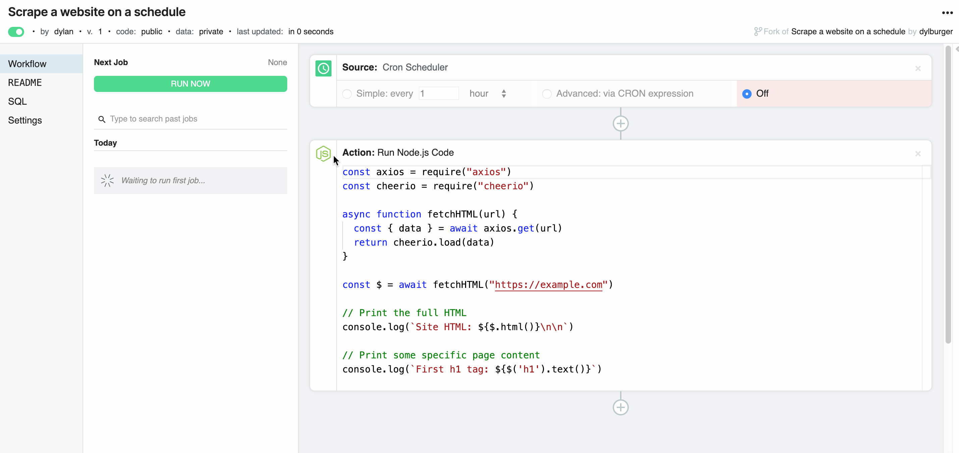The image size is (959, 453).
Task: Turn the schedule Off toggle on
Action: point(747,93)
